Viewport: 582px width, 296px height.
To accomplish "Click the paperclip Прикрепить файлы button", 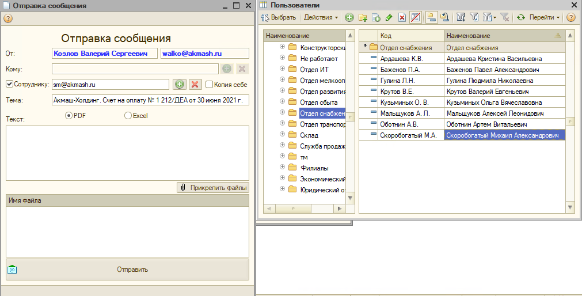I will (x=213, y=188).
